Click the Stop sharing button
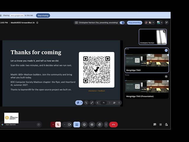This screenshot has width=189, height=142. [43, 15]
